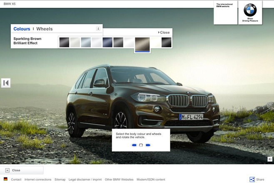This screenshot has width=274, height=183.
Task: Rotate vehicle left with blue arrow
Action: [134, 145]
